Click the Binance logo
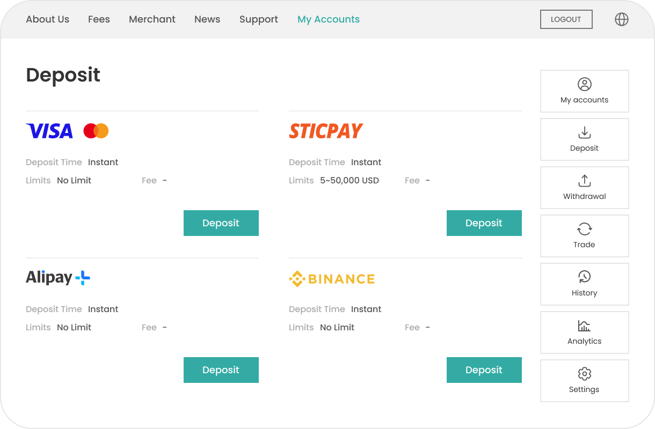 [332, 279]
